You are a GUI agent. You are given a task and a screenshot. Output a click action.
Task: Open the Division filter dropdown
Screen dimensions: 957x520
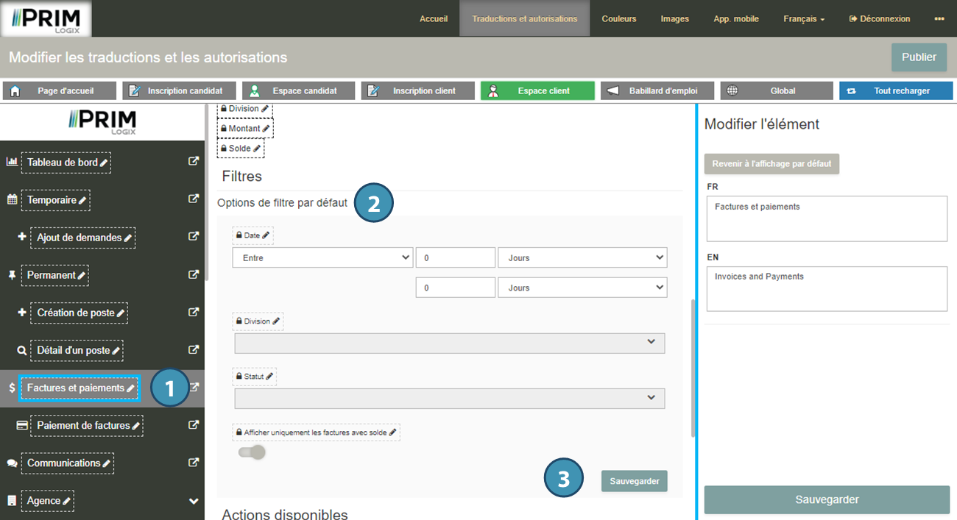coord(449,343)
